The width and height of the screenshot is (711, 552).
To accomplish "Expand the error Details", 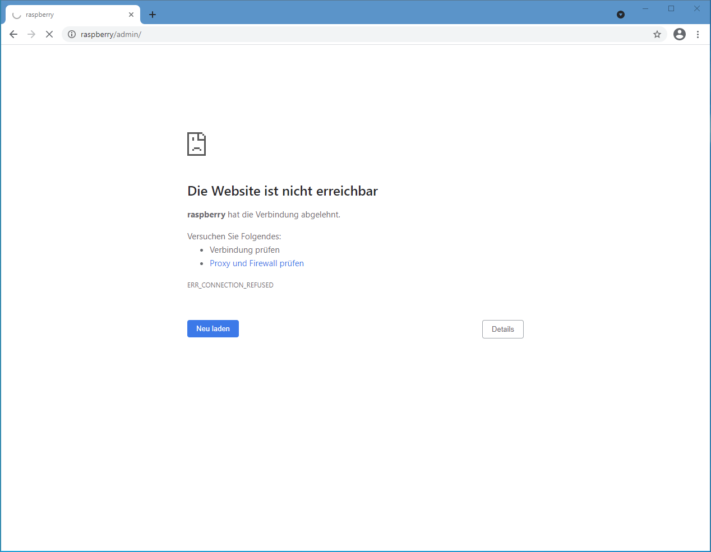I will 502,329.
